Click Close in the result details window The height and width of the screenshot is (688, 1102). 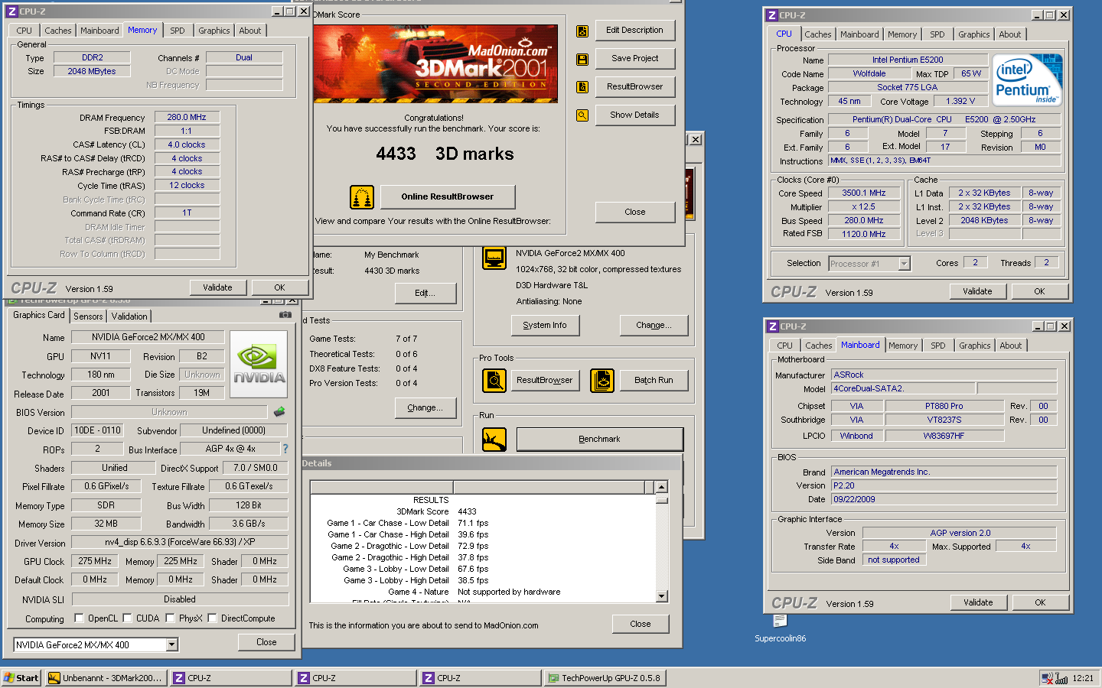[x=641, y=625]
